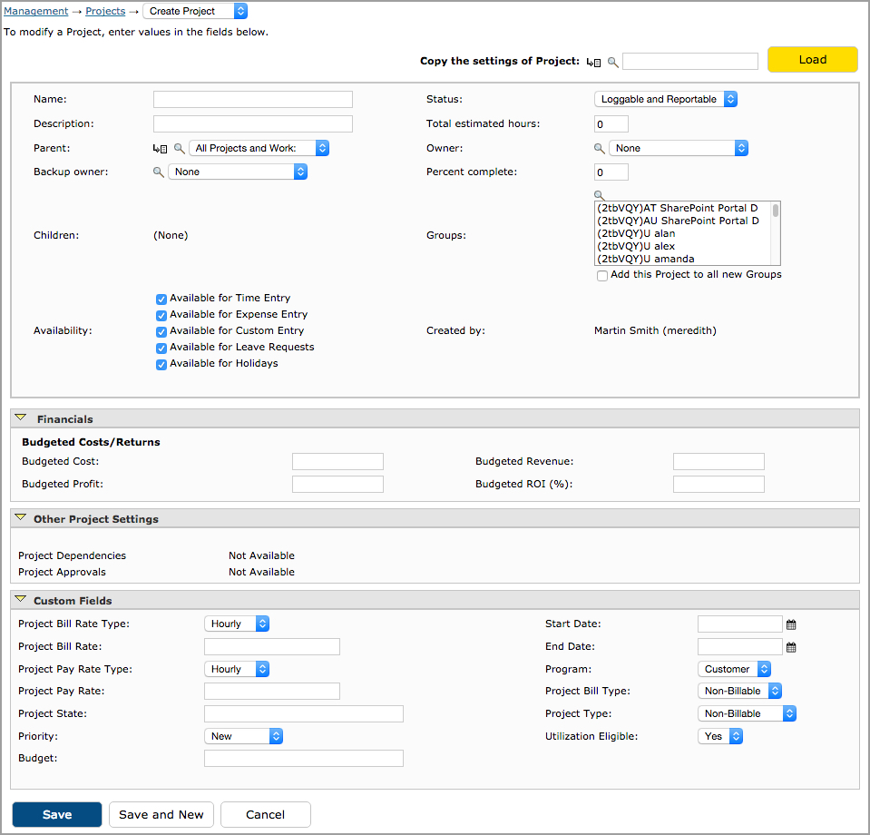
Task: Toggle Available for Custom Entry checkbox
Action: 161,332
